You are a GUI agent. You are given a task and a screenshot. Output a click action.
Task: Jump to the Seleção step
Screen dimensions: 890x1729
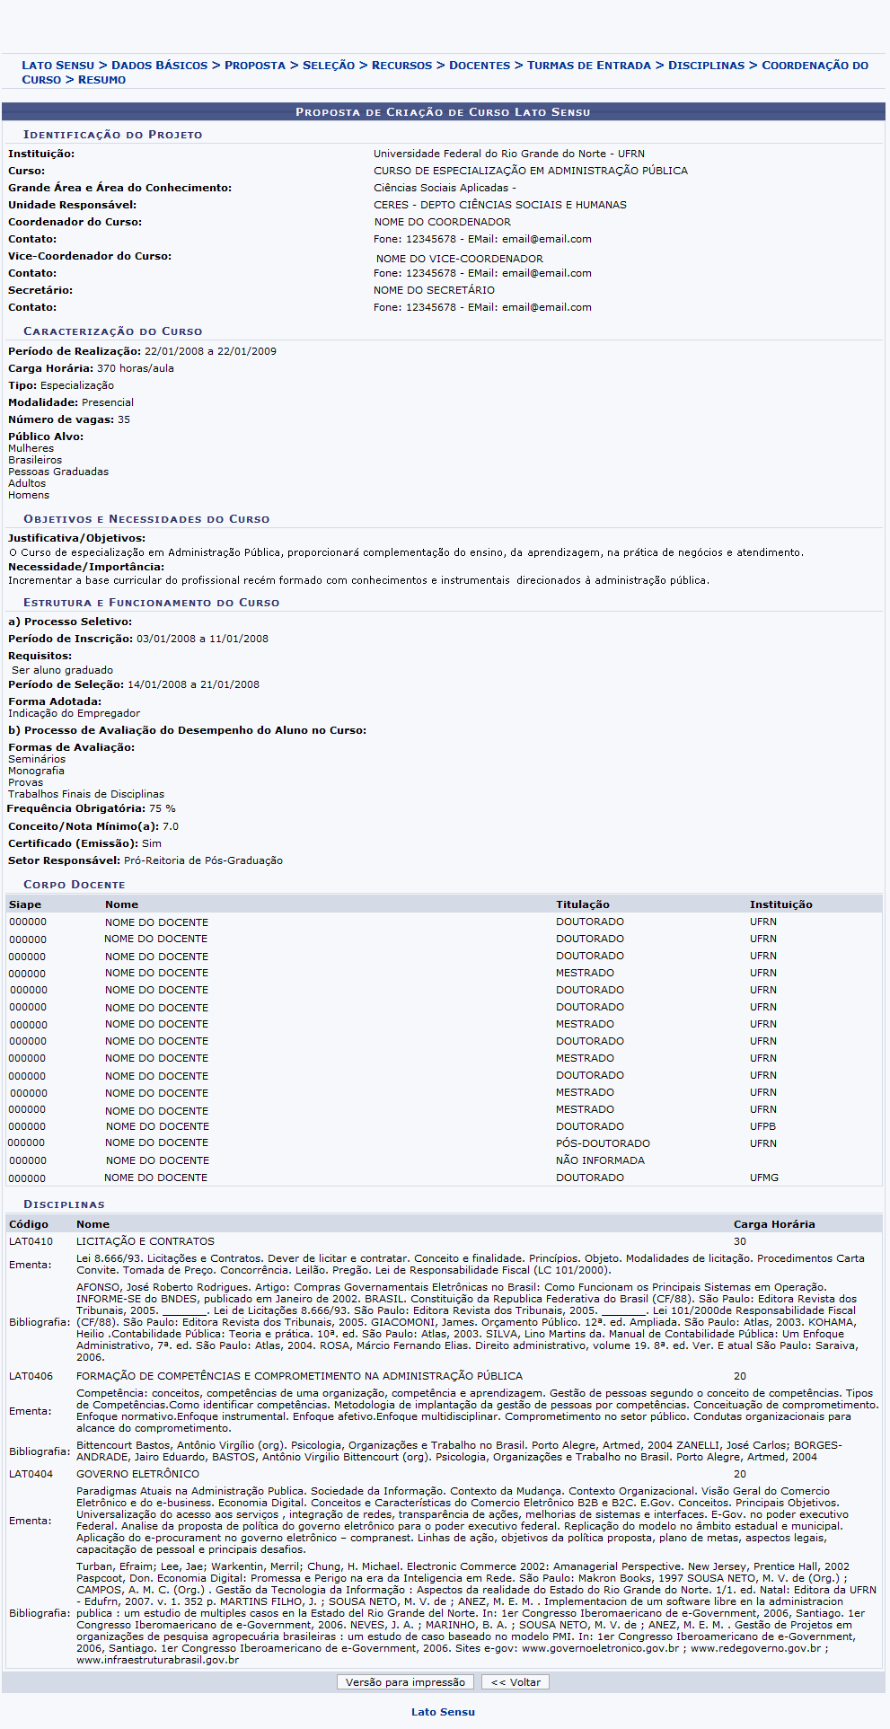pyautogui.click(x=329, y=66)
